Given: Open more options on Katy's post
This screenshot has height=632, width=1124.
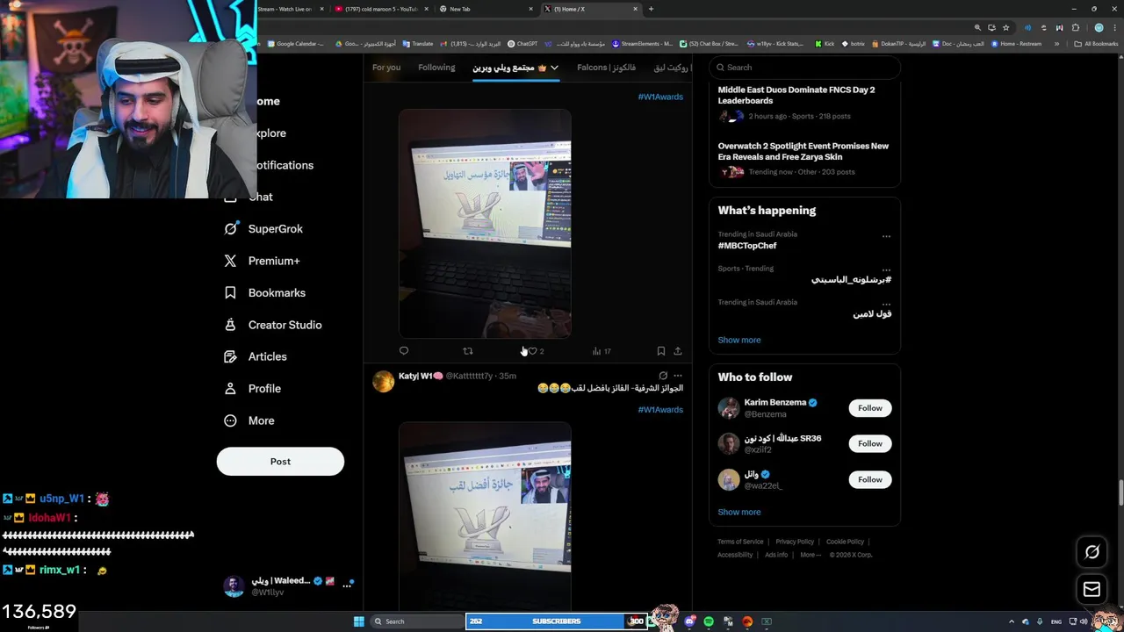Looking at the screenshot, I should pos(677,376).
